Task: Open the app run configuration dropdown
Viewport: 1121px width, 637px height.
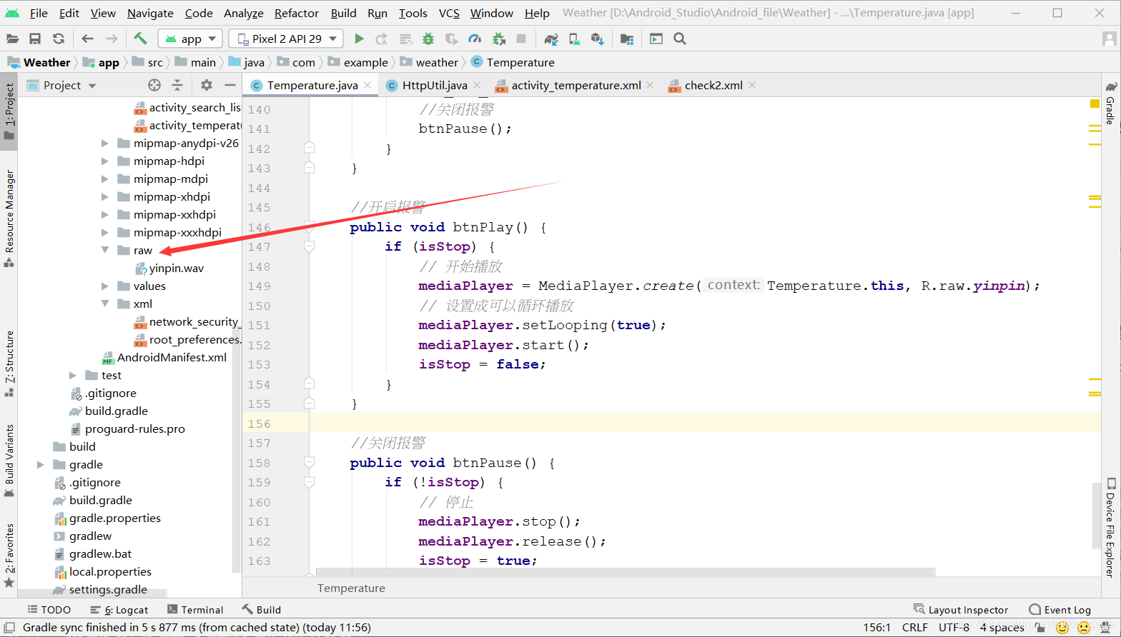Action: [x=191, y=39]
